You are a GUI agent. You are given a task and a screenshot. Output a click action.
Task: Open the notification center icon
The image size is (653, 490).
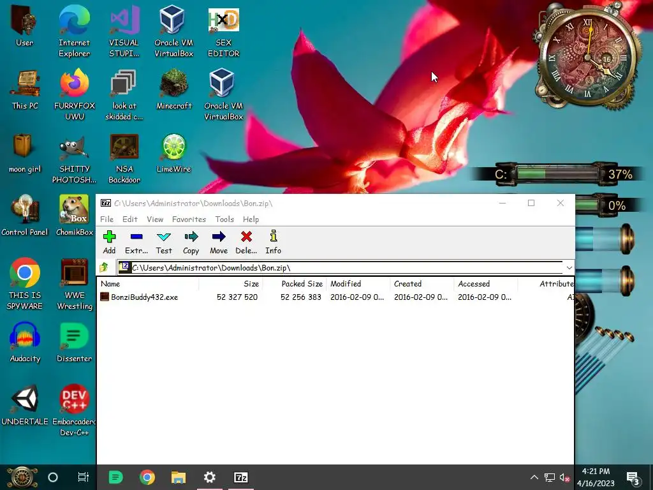tap(633, 479)
